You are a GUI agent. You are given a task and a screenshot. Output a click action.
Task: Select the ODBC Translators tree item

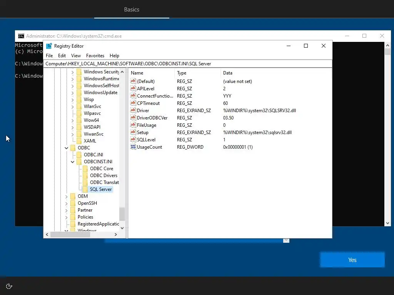(104, 182)
